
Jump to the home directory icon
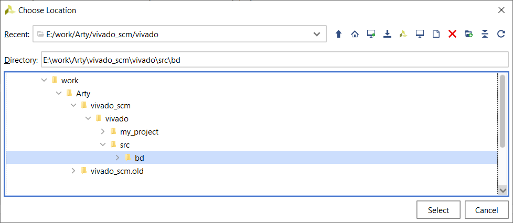pos(355,34)
